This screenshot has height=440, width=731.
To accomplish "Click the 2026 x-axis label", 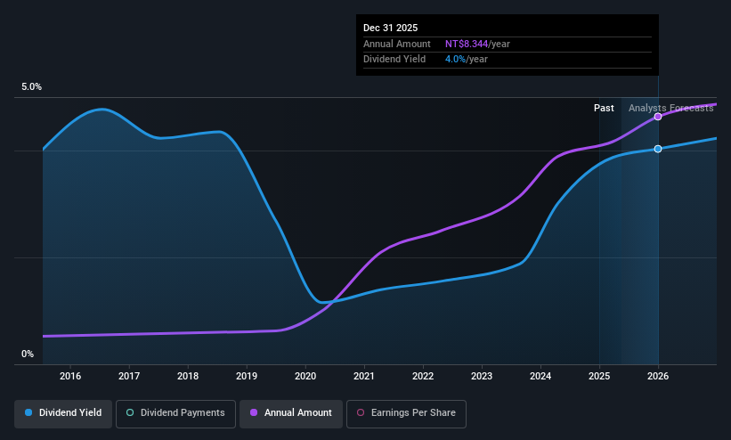I will point(658,377).
